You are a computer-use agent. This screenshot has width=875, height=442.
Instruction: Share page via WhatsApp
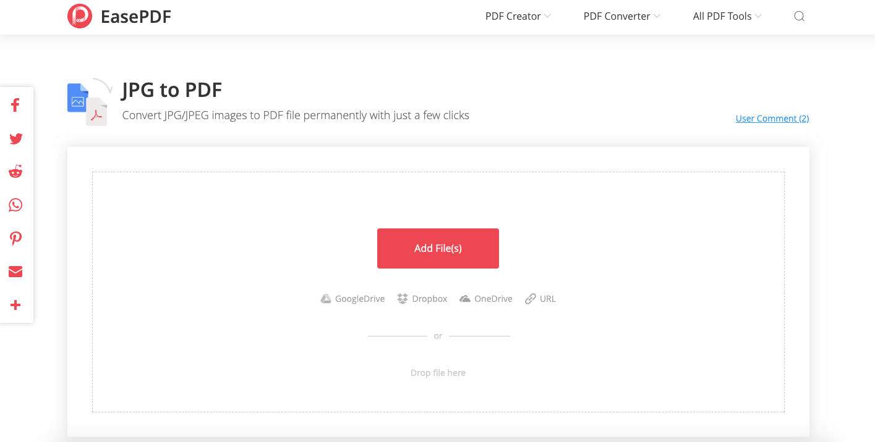tap(15, 205)
